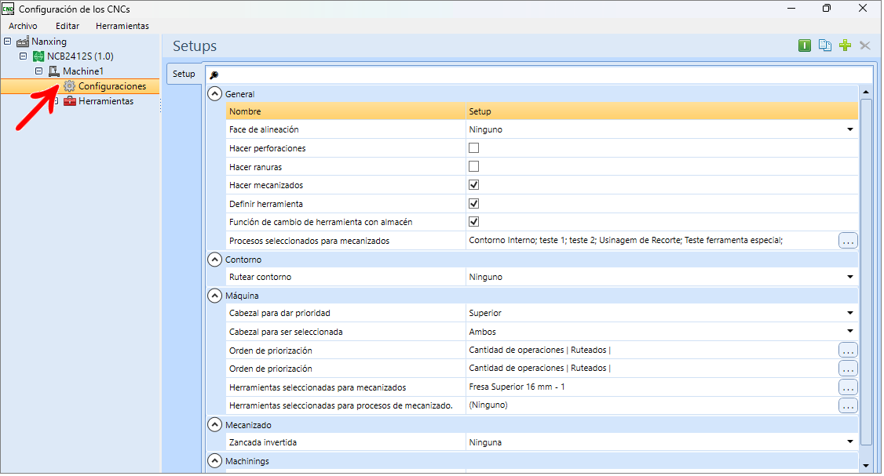Click the setup search input field

pyautogui.click(x=539, y=75)
